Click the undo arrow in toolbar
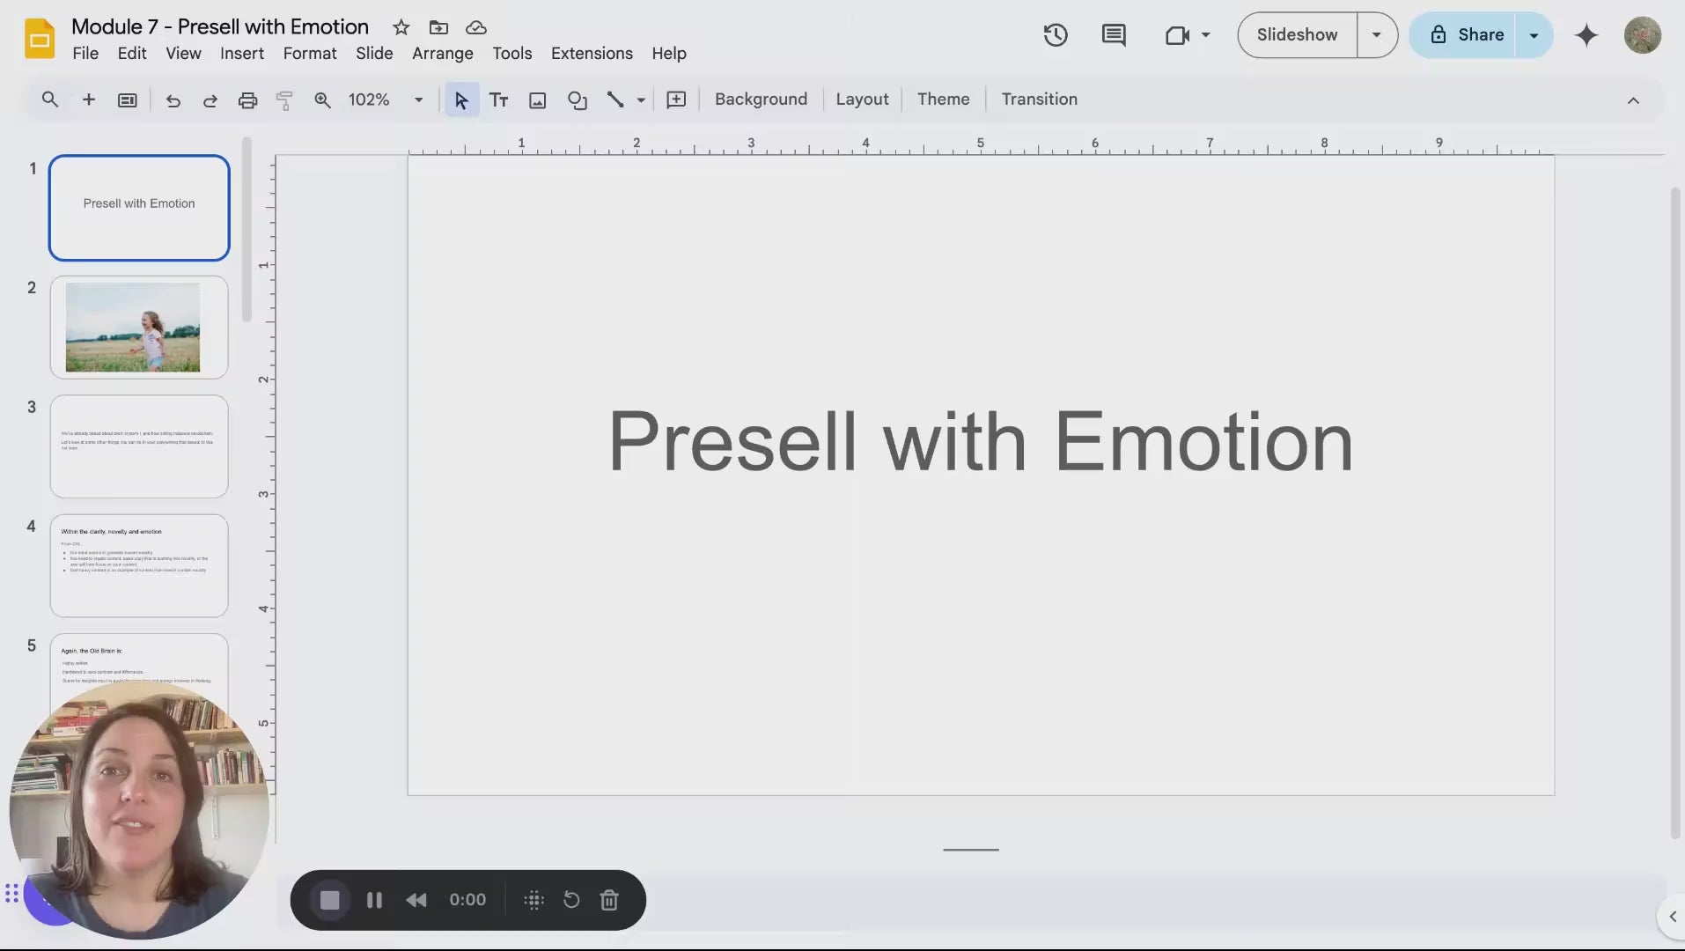The image size is (1685, 951). (173, 100)
